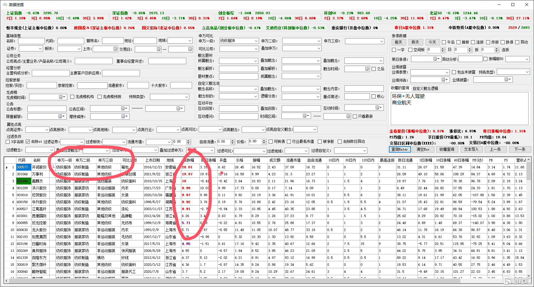The width and height of the screenshot is (534, 287).
Task: Click the 公告标题 input field
Action: click(x=47, y=109)
